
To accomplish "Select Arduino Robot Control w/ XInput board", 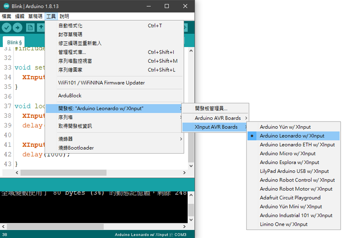I will click(294, 180).
